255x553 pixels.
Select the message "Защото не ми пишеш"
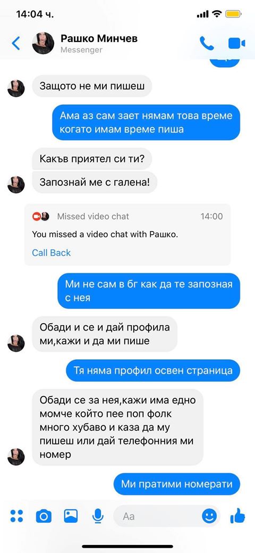[92, 86]
